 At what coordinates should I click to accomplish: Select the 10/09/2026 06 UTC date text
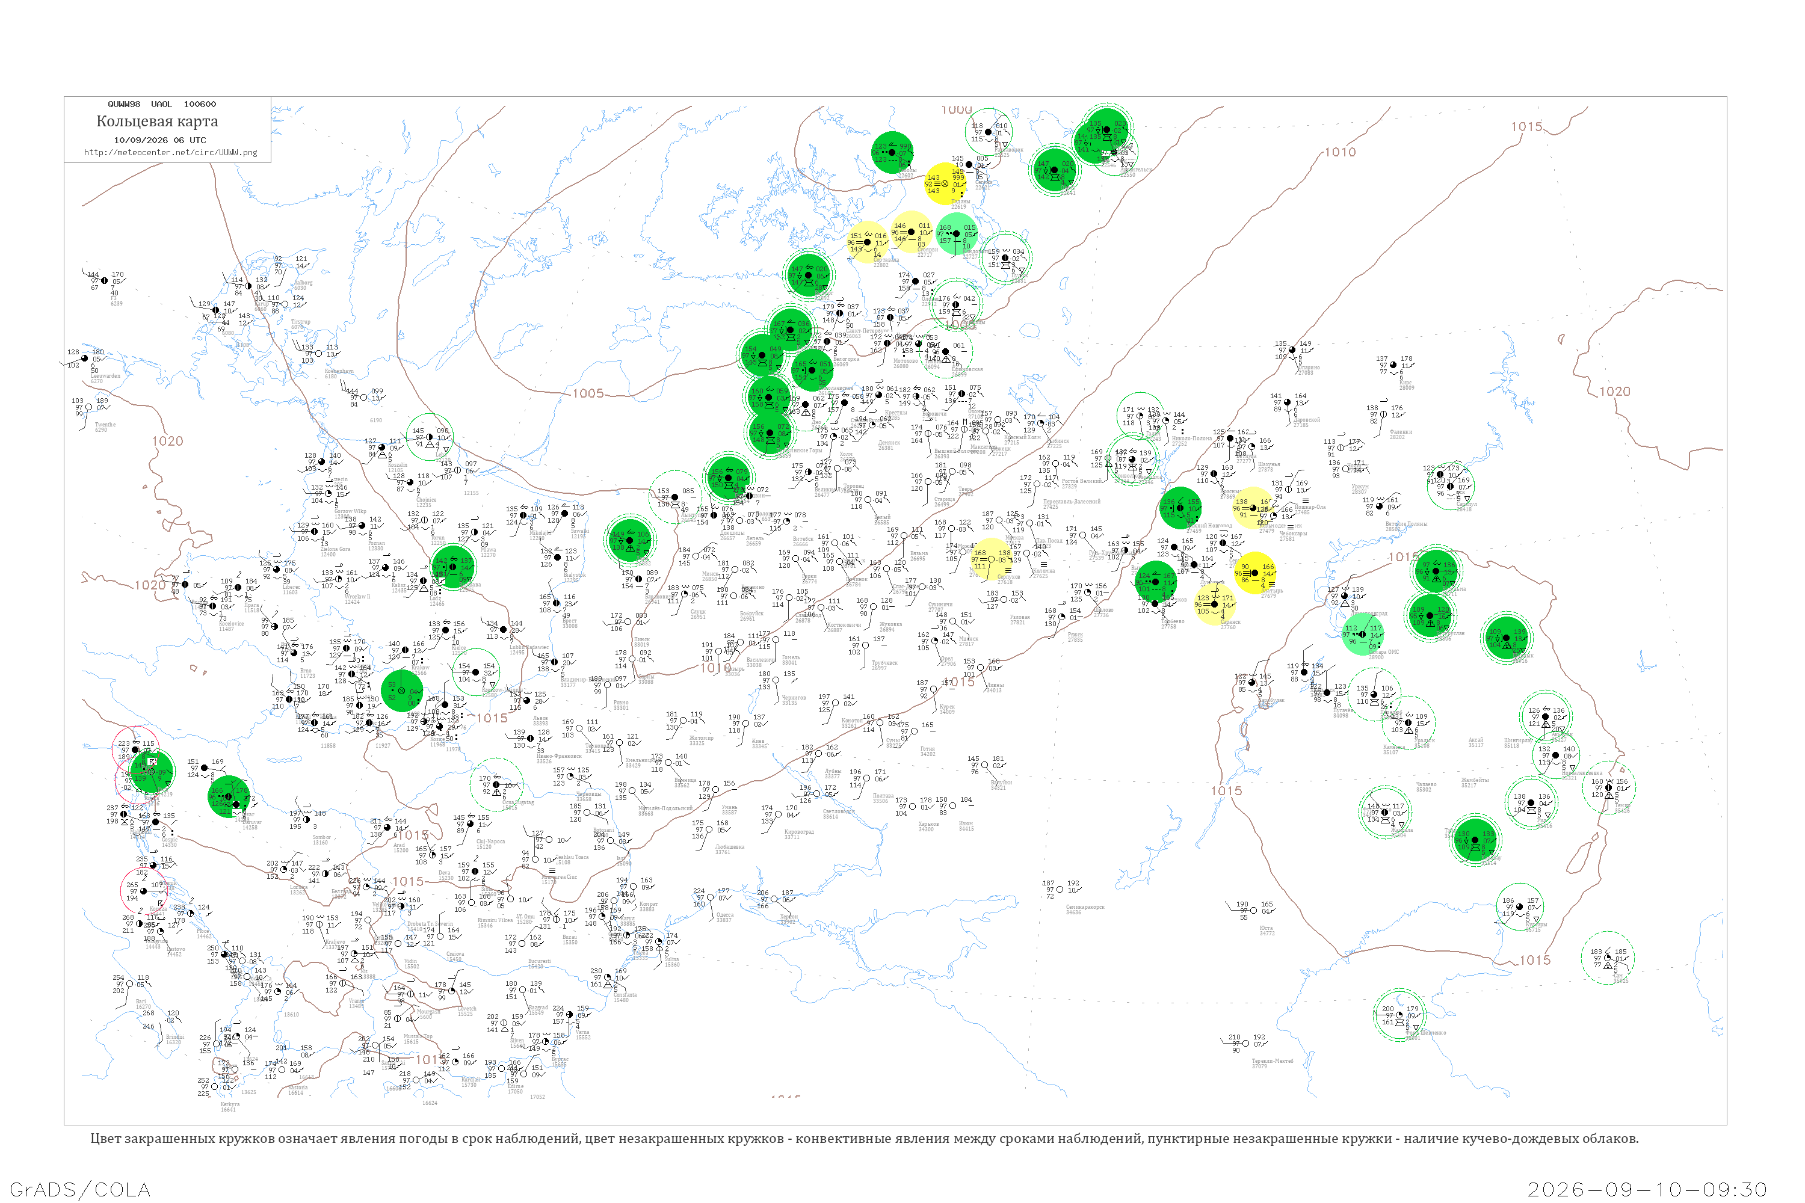point(159,140)
